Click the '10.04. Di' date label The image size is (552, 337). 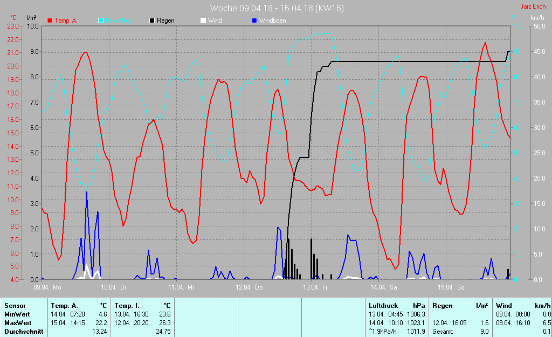[x=113, y=287]
